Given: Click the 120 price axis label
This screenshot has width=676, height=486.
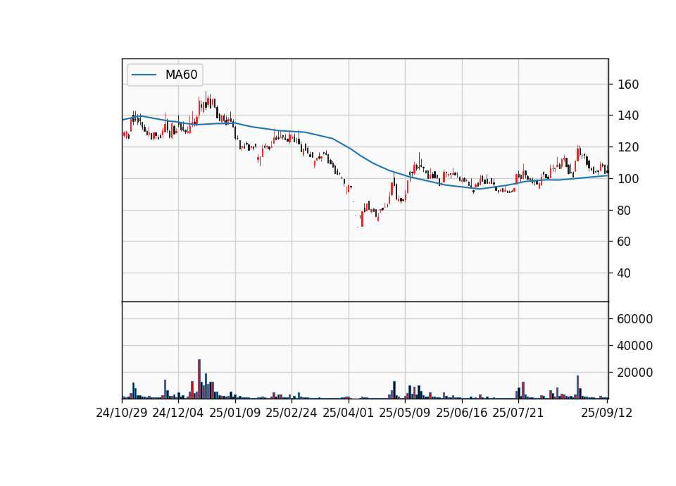Looking at the screenshot, I should pos(628,147).
